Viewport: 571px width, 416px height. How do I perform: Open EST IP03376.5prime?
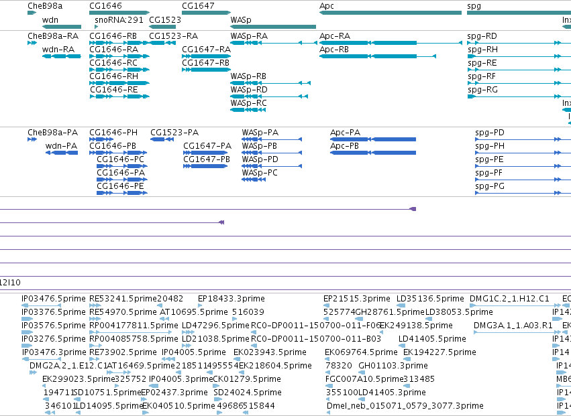click(x=54, y=312)
